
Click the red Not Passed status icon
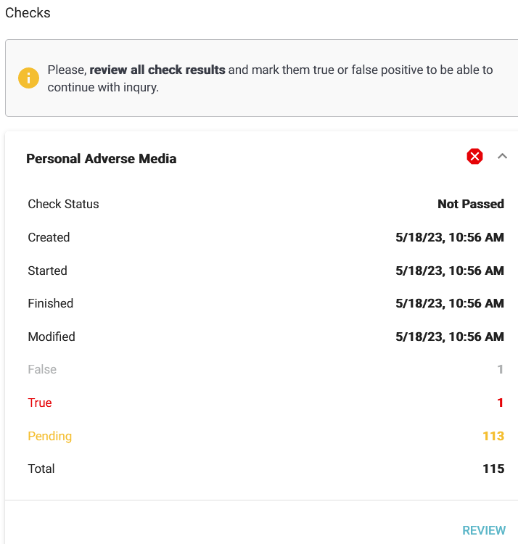pyautogui.click(x=474, y=157)
